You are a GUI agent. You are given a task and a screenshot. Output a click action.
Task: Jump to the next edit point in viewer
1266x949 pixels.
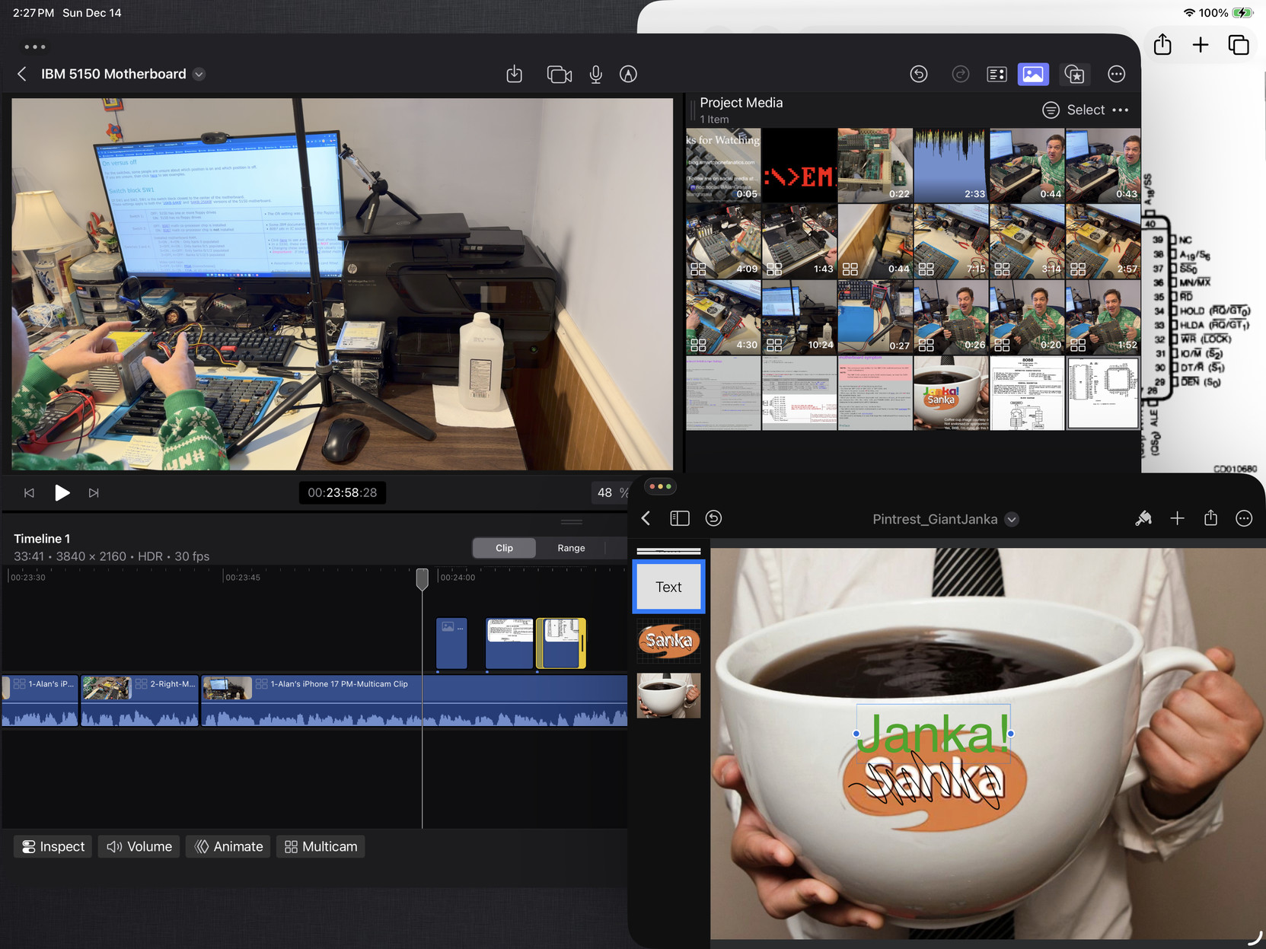94,493
